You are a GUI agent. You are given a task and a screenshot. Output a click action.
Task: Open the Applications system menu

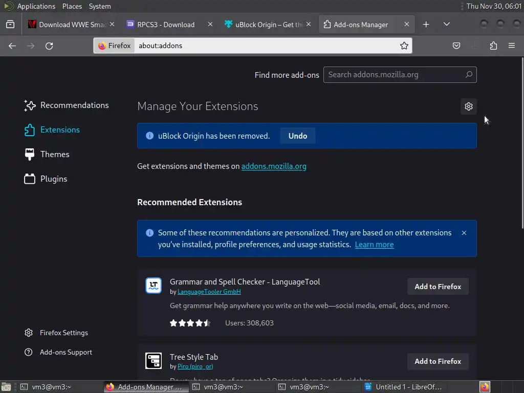36,6
